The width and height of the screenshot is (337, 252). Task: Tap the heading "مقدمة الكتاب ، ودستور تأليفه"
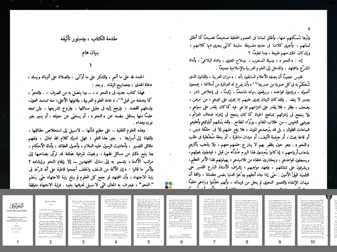(x=89, y=39)
